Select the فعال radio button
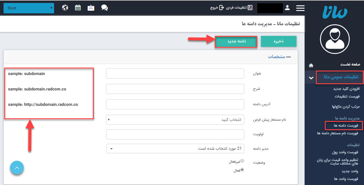This screenshot has height=185, width=364. pyautogui.click(x=242, y=170)
